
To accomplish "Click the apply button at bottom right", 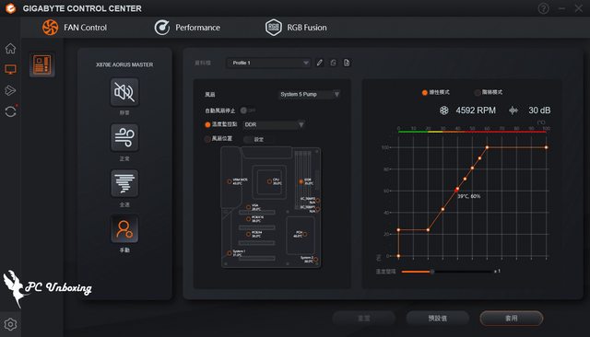I will 512,319.
